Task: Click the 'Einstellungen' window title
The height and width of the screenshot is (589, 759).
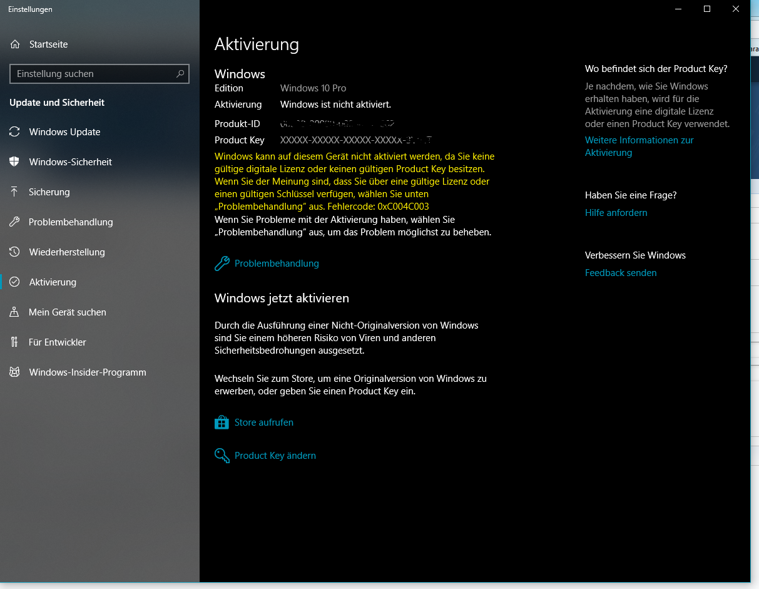Action: [30, 9]
